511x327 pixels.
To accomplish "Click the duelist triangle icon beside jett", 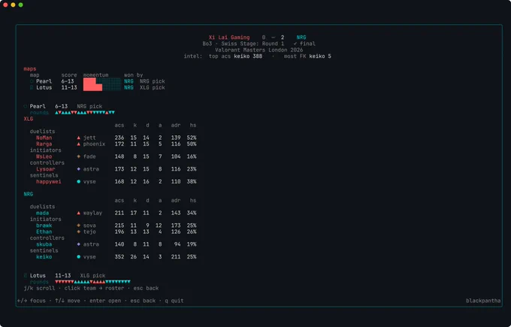I will [79, 138].
